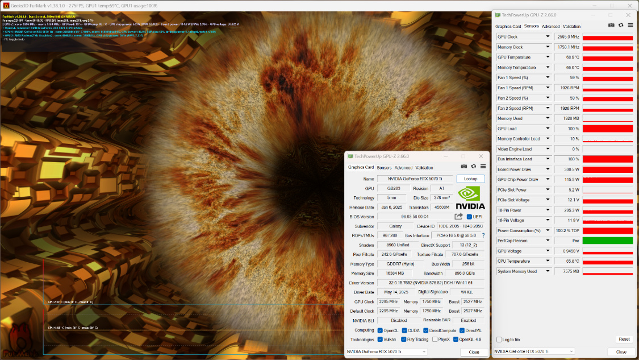
Task: Open the Sensors tab in the Graphics Card window
Action: click(384, 168)
